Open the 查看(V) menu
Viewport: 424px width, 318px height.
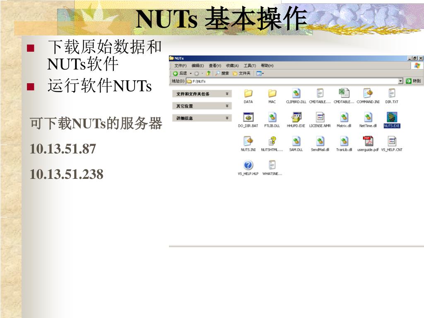coord(215,66)
